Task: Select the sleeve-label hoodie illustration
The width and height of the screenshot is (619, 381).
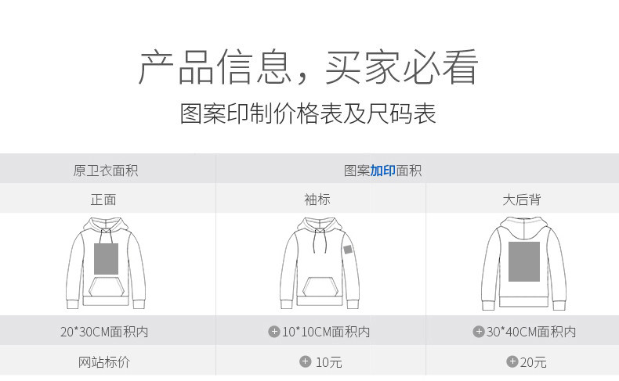Action: tap(320, 263)
